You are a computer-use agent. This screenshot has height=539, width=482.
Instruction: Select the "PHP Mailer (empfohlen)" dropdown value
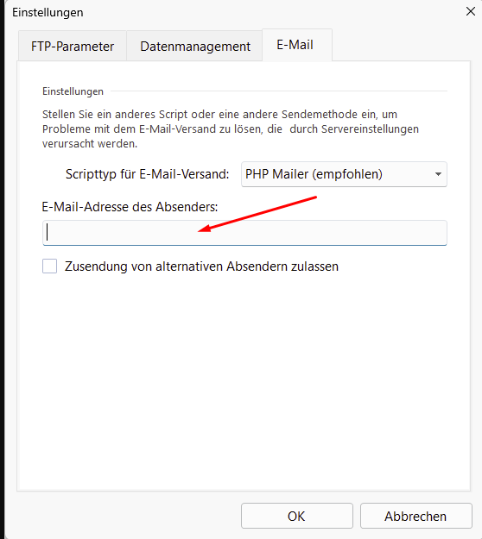point(314,174)
